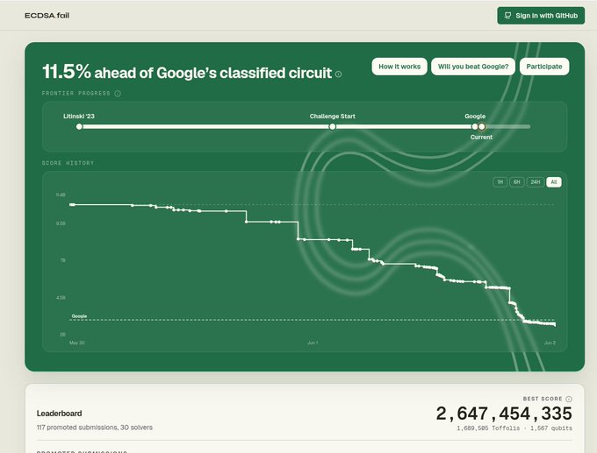Click the first data point on the score chart
Image resolution: width=597 pixels, height=453 pixels.
coord(71,205)
